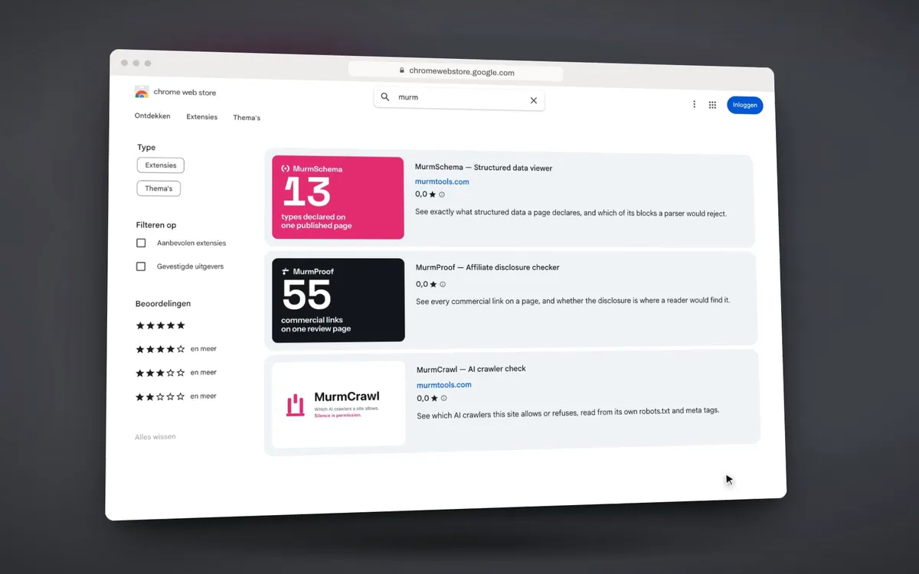Viewport: 919px width, 574px height.
Task: Filter by five-star ratings
Action: point(161,325)
